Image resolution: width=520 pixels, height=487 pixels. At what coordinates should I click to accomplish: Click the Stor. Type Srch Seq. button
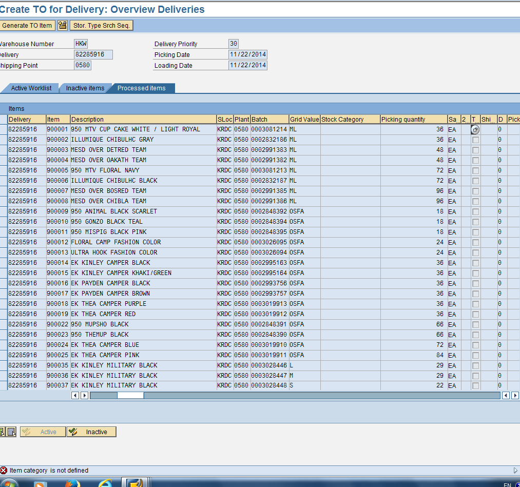click(x=101, y=26)
